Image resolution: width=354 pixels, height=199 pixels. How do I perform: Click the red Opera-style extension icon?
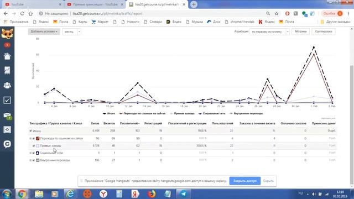(x=287, y=13)
